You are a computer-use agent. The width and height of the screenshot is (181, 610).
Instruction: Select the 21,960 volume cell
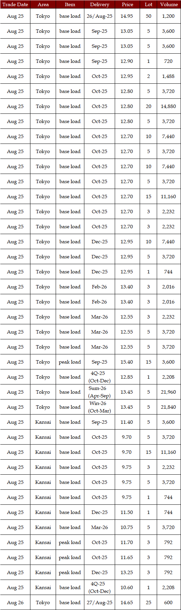[169, 392]
